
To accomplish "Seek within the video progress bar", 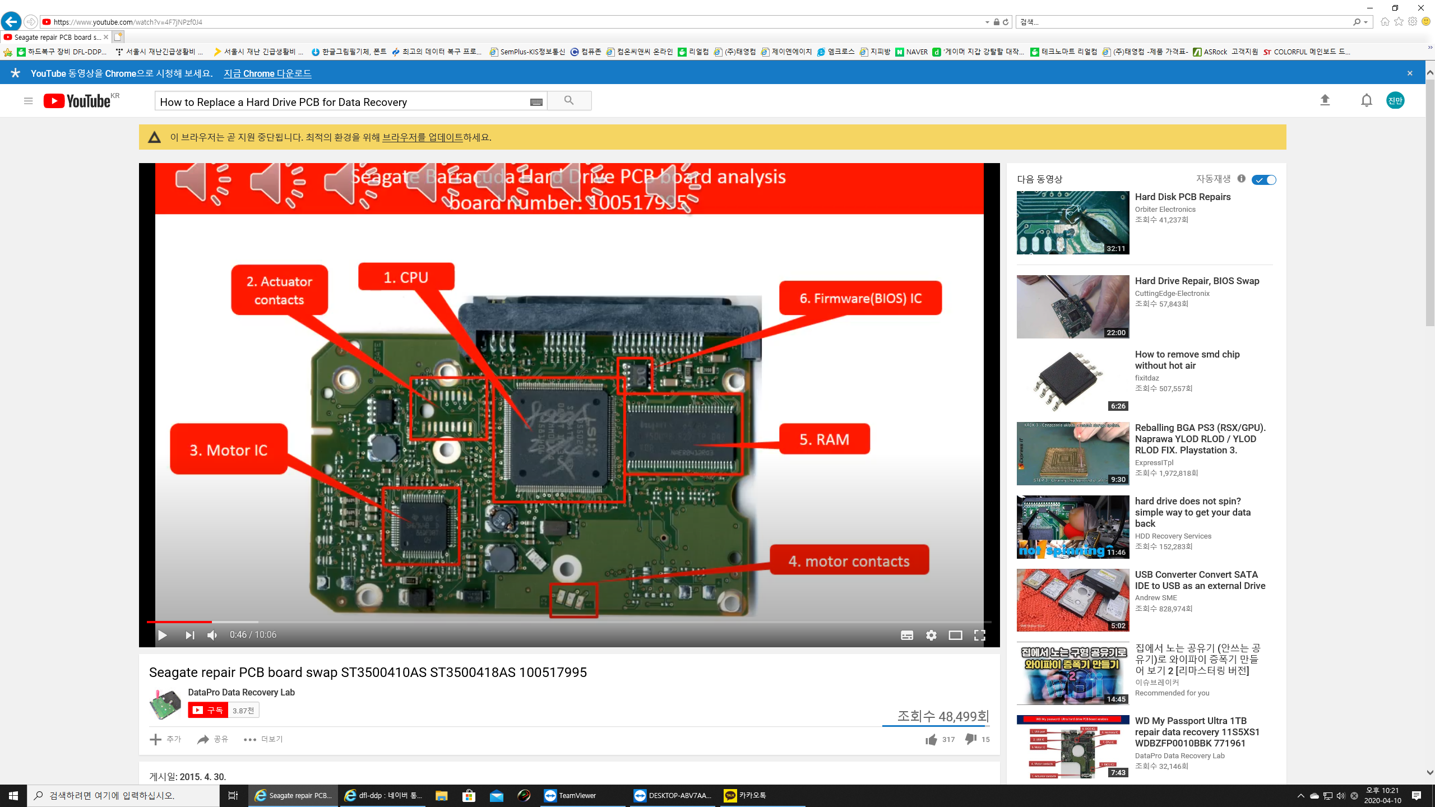I will (x=568, y=622).
